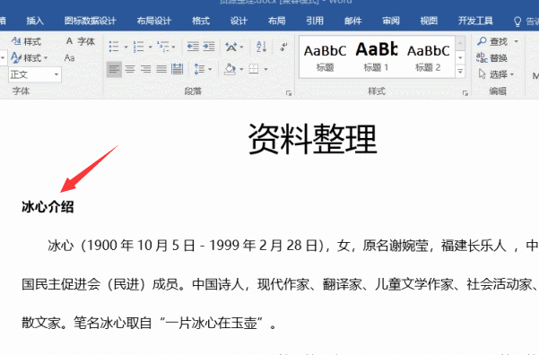
Task: Align paragraph to the right
Action: click(146, 69)
